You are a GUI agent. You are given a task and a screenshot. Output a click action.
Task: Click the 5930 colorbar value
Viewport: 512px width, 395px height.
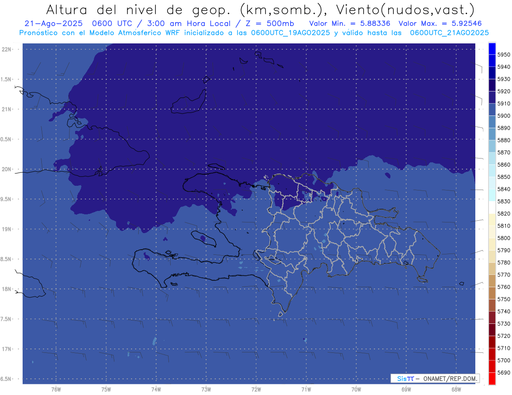[x=503, y=79]
